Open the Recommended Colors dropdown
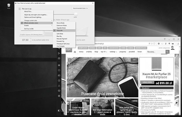The image size is (182, 117). point(80,8)
